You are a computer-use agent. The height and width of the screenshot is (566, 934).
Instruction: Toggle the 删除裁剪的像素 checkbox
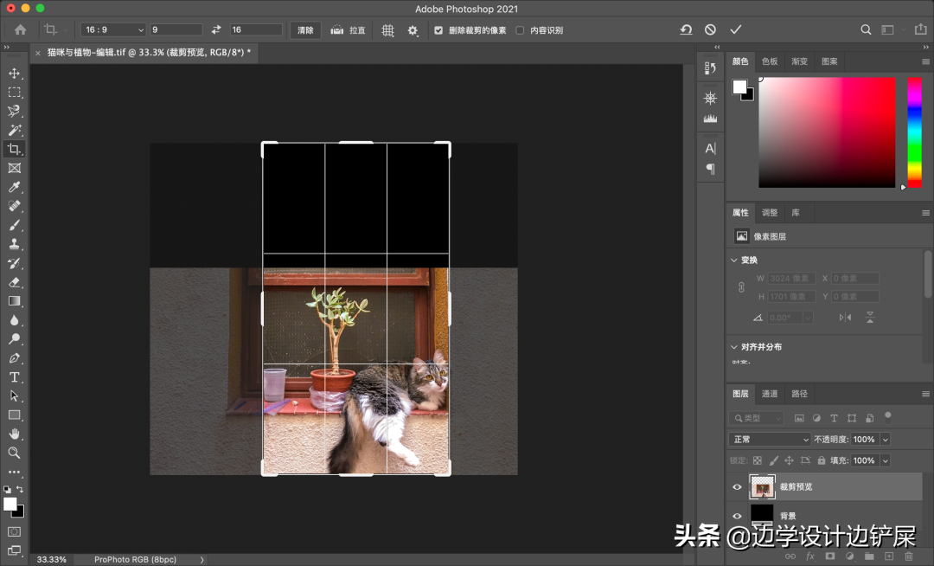point(438,29)
